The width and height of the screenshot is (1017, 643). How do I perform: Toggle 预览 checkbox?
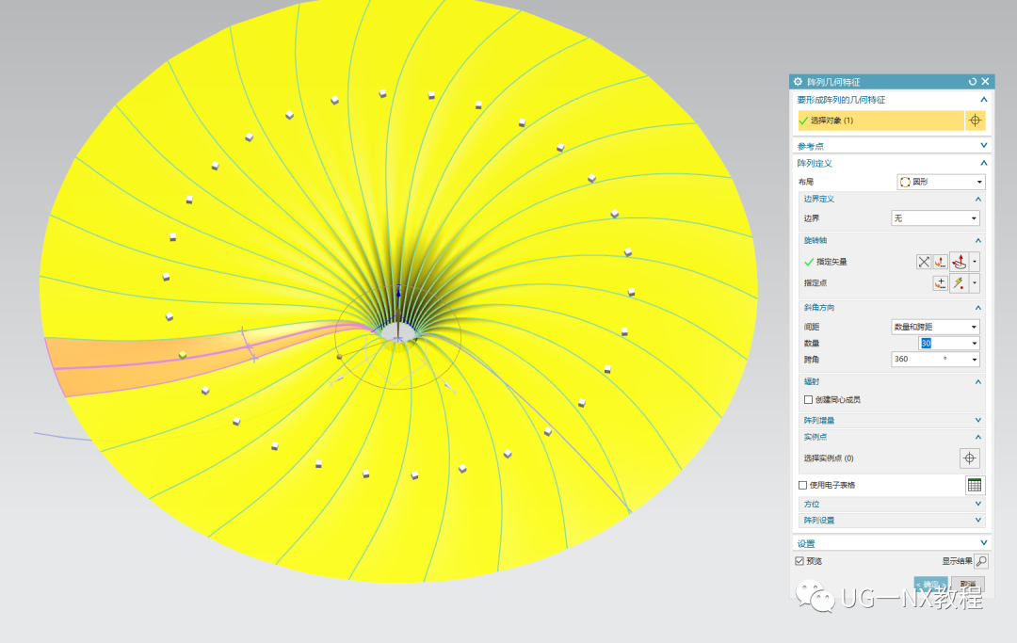click(x=799, y=561)
